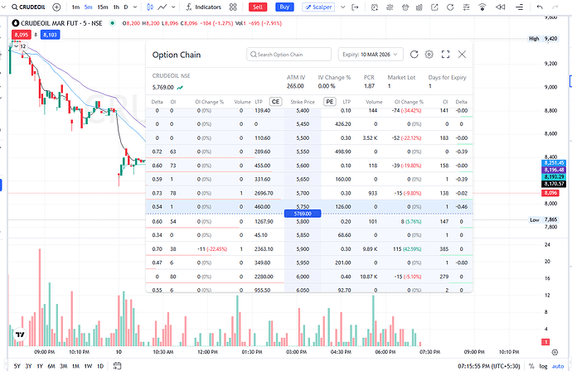572x371 pixels.
Task: Open bar chart analytics icon
Action: 419,7
